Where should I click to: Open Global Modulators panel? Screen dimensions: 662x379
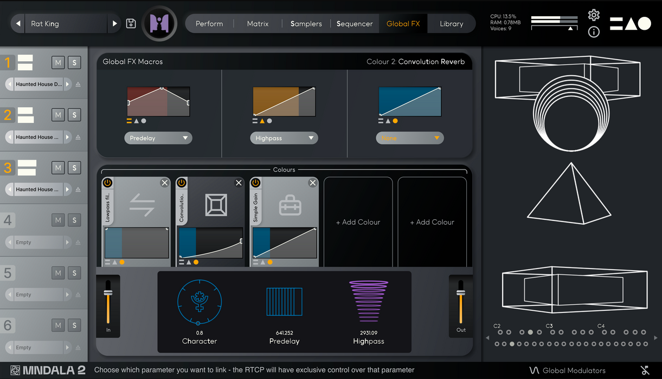pyautogui.click(x=568, y=370)
